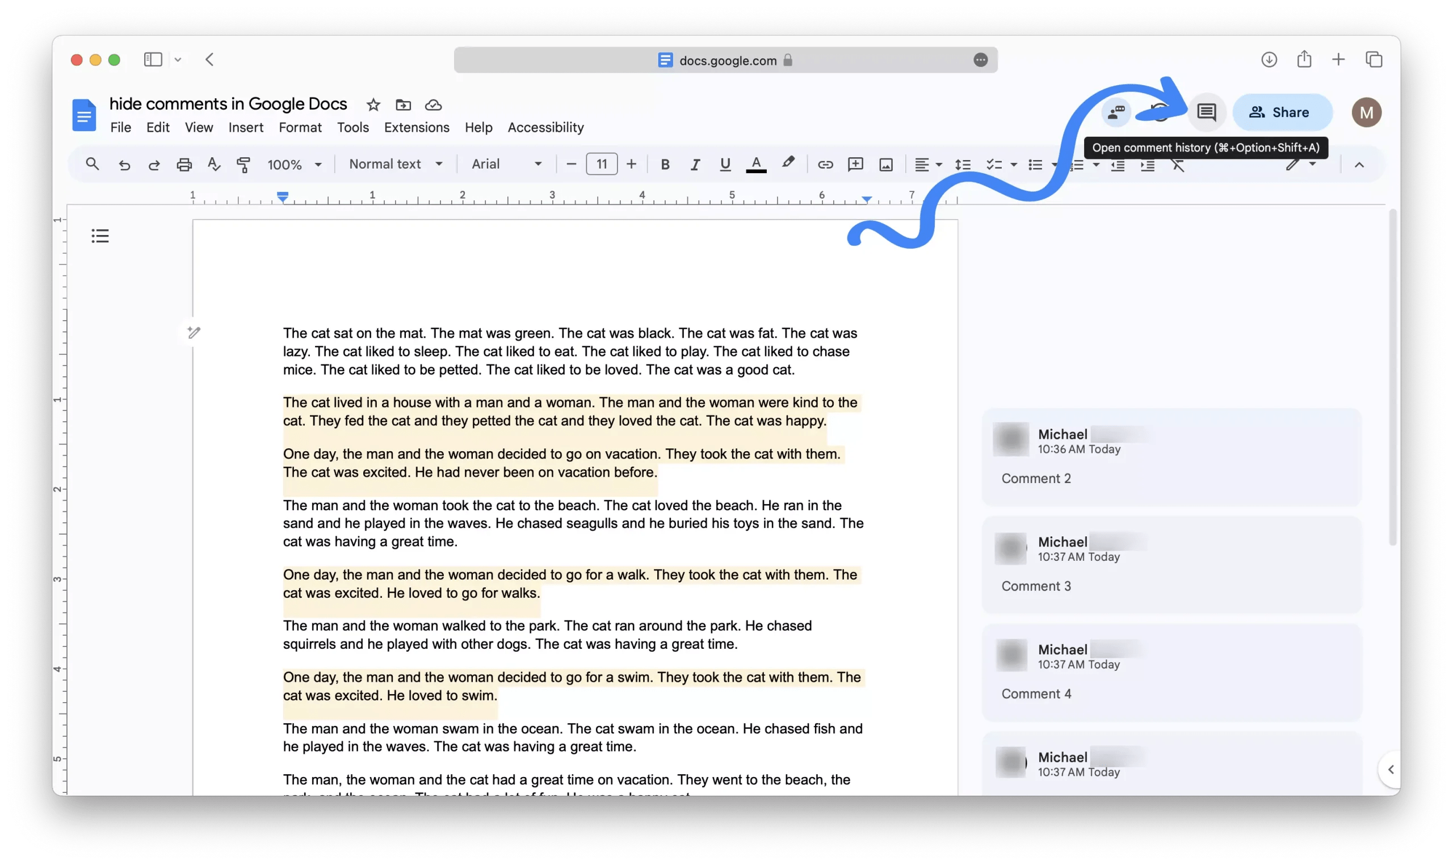Open the paragraph styles dropdown showing Normal text
1453x865 pixels.
pos(395,164)
